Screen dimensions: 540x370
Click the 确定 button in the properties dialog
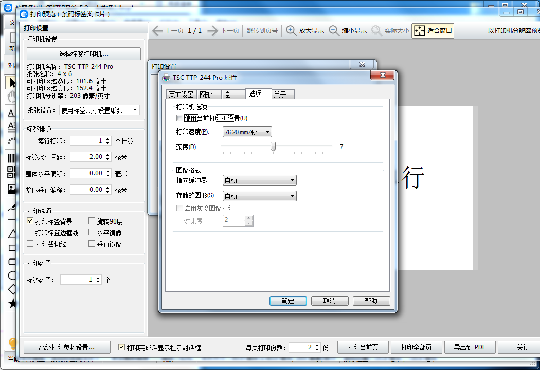288,301
